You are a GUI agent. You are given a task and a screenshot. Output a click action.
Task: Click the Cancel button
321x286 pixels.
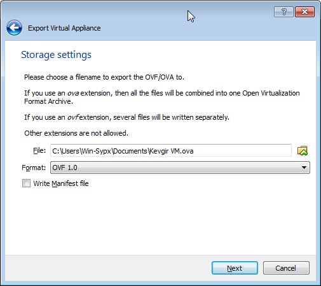(286, 268)
